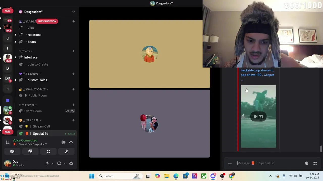Open Das user avatar in user panel
The height and width of the screenshot is (181, 323).
pos(8,163)
